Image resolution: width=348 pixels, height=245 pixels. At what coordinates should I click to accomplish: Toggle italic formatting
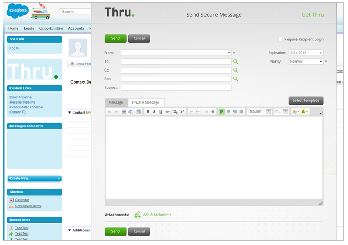tap(154, 112)
